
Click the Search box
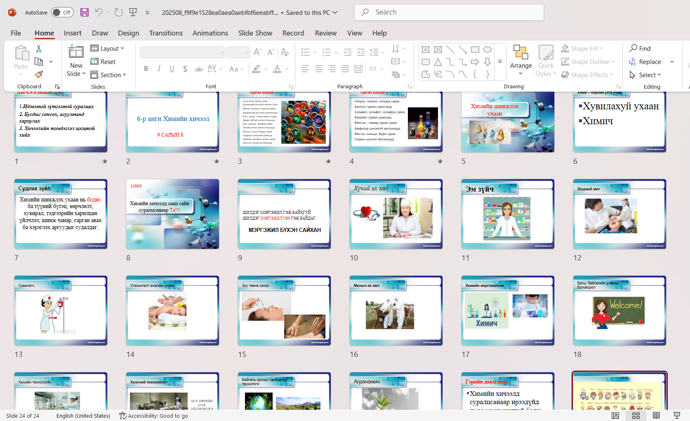(x=449, y=12)
